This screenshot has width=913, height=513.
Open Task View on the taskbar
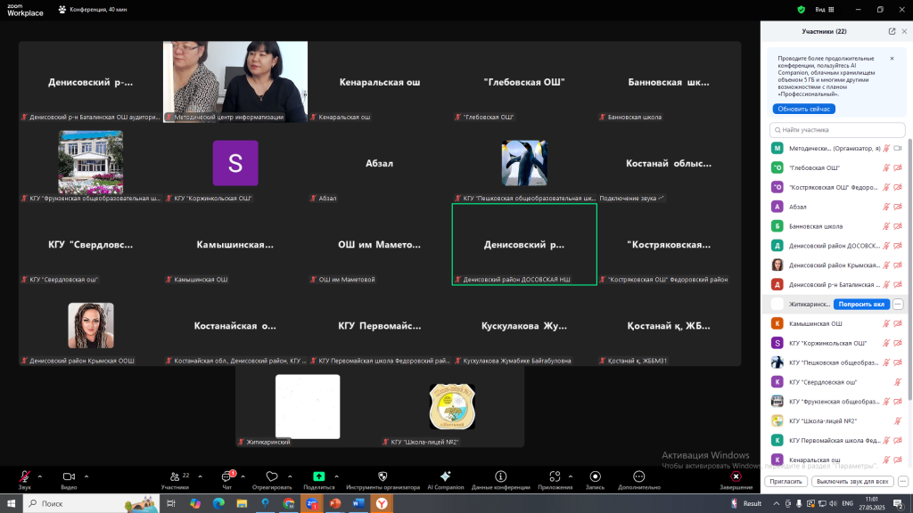click(x=171, y=503)
